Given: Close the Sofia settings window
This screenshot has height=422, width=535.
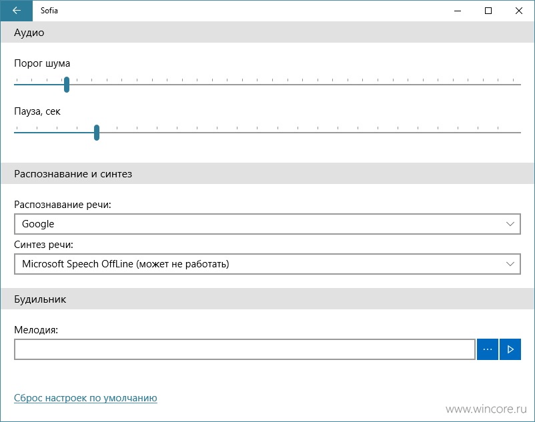Looking at the screenshot, I should pos(519,11).
